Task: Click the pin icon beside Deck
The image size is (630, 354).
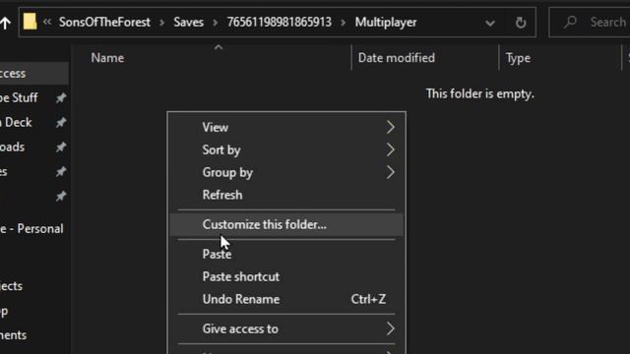Action: [61, 122]
